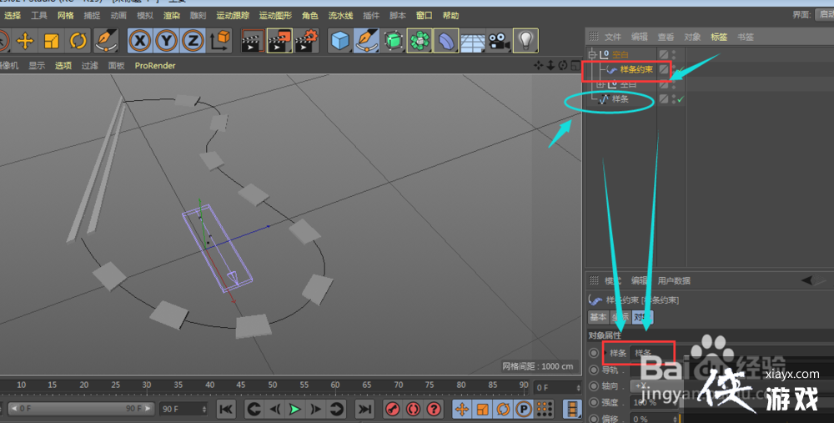Step to previous frame
Image resolution: width=834 pixels, height=423 pixels.
tap(274, 409)
